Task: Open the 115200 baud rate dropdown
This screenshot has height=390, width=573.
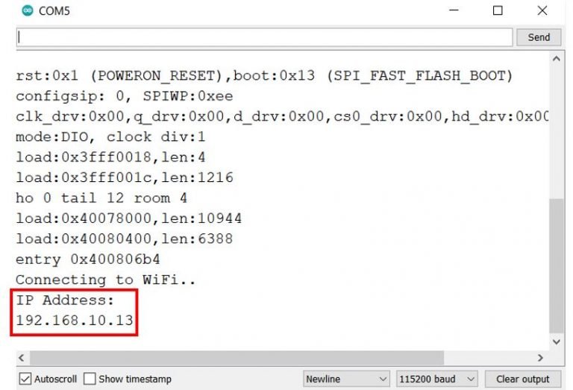Action: [x=436, y=379]
